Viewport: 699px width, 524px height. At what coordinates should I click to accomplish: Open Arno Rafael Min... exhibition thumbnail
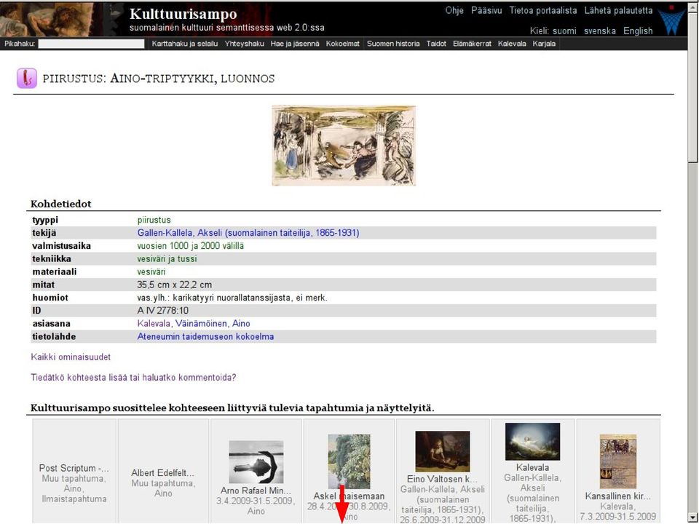(256, 462)
